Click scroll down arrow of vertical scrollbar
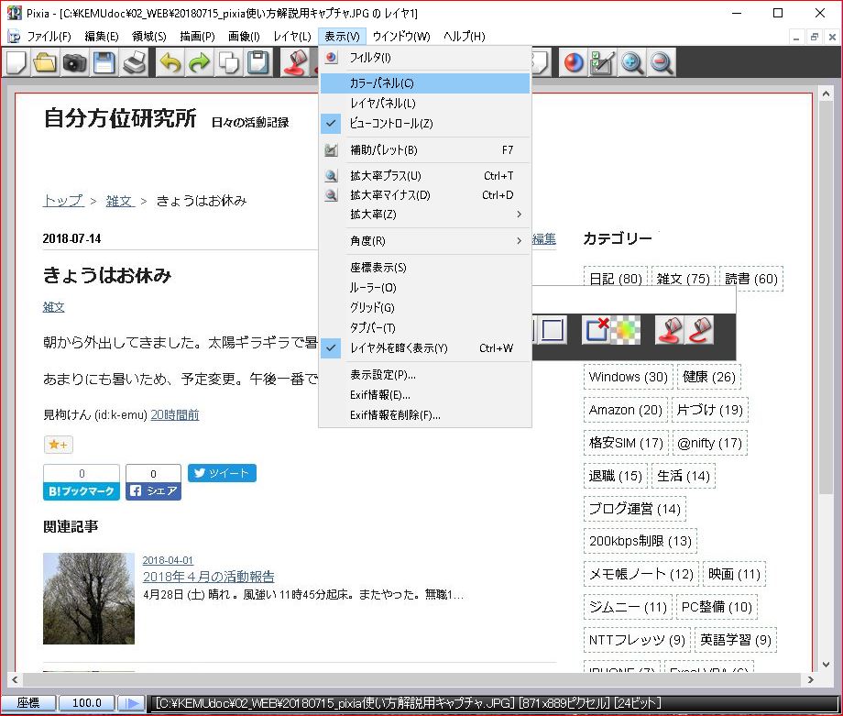843x716 pixels. click(x=826, y=665)
